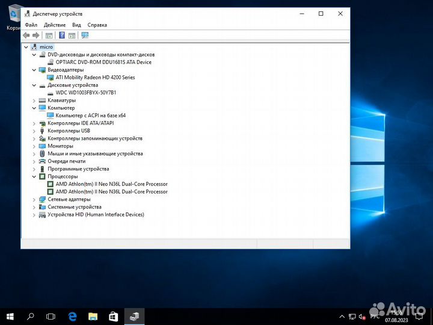Click the Forward arrow toolbar icon

click(x=36, y=35)
